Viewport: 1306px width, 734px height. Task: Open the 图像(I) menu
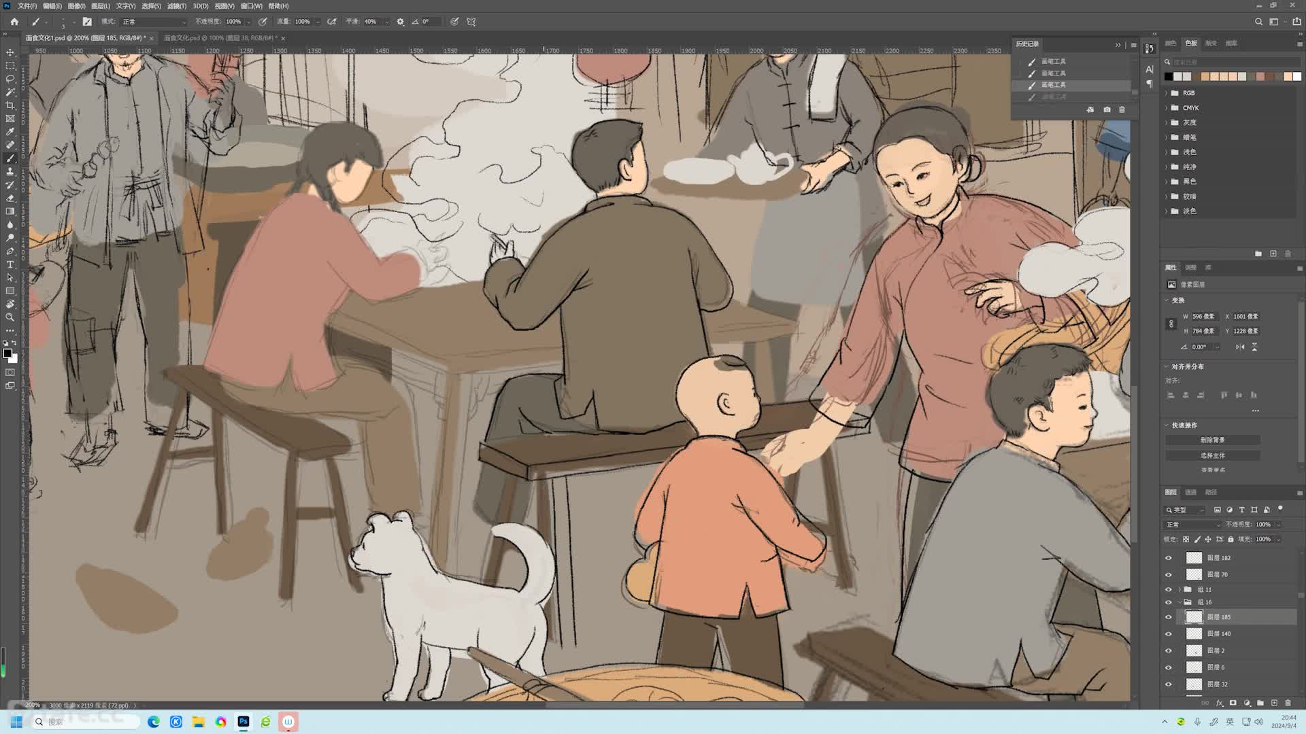(77, 6)
